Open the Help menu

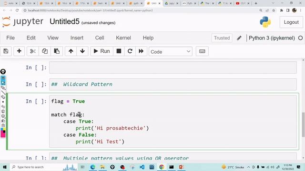(x=148, y=38)
